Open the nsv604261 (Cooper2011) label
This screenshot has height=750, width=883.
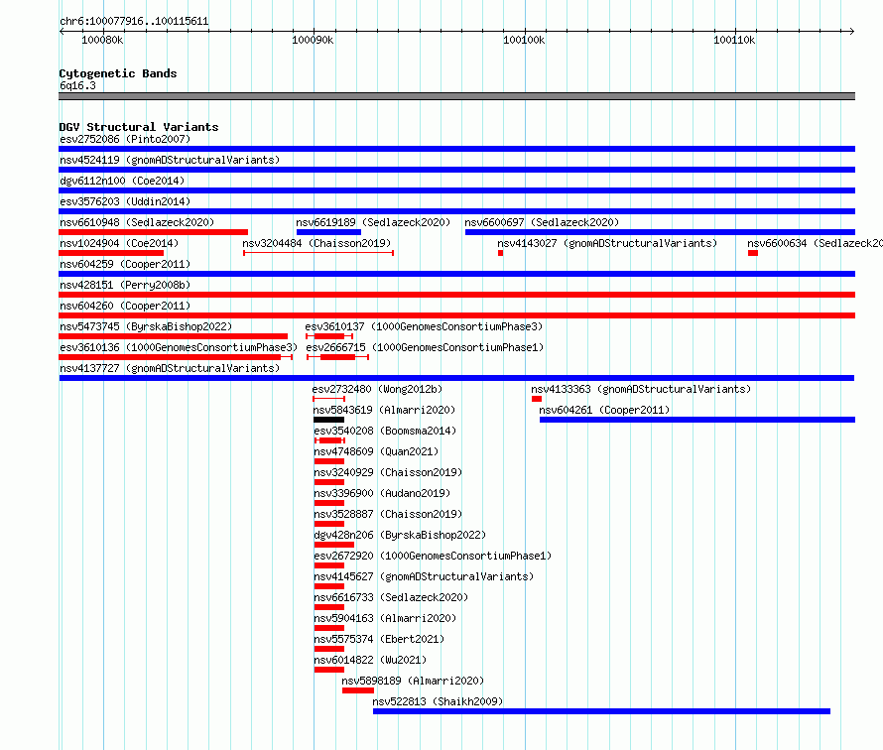[x=604, y=410]
